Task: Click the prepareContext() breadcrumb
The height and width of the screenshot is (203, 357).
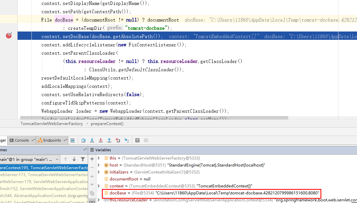Action: pyautogui.click(x=110, y=124)
